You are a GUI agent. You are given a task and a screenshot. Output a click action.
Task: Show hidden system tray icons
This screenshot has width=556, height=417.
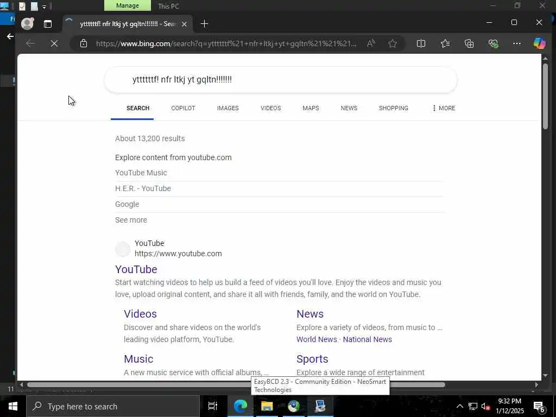point(459,406)
